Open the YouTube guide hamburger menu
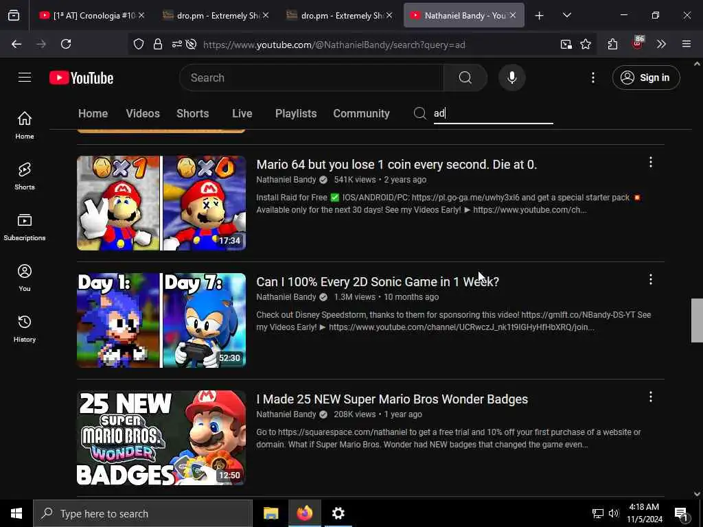Image resolution: width=703 pixels, height=527 pixels. [25, 78]
